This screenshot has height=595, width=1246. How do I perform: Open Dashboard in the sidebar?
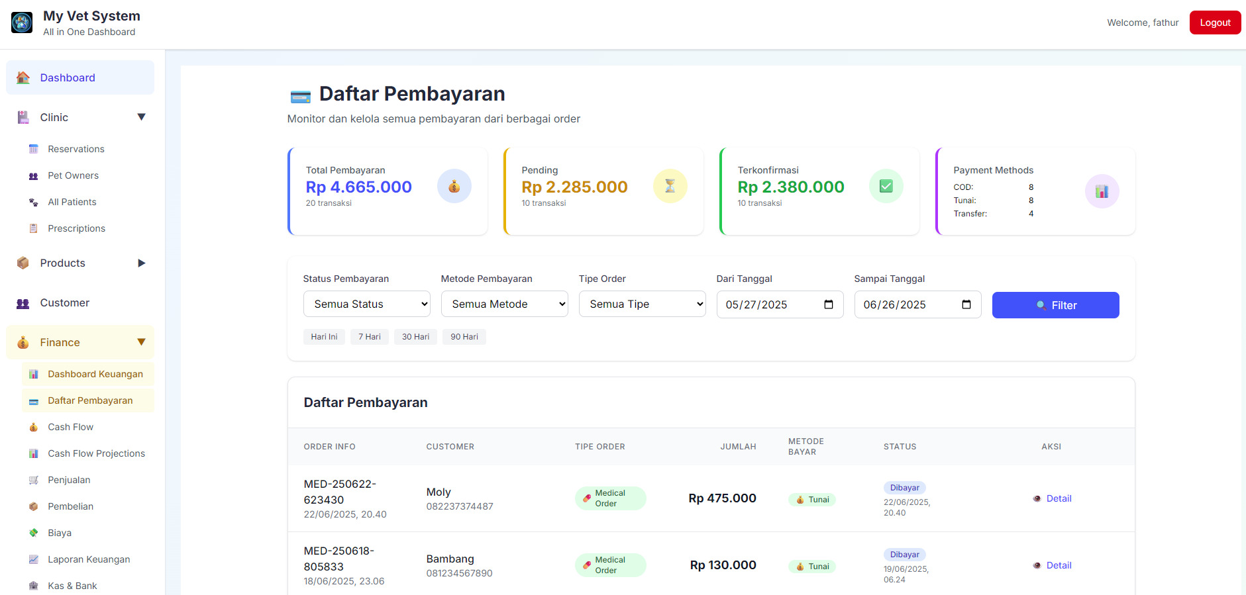click(x=80, y=77)
